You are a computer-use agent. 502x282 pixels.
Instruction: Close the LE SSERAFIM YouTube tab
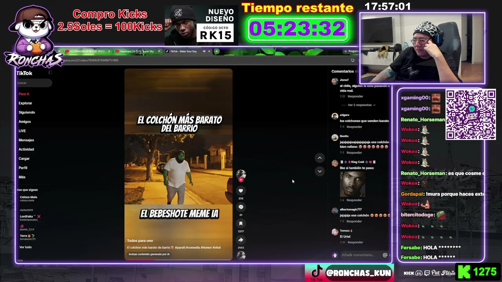(109, 51)
